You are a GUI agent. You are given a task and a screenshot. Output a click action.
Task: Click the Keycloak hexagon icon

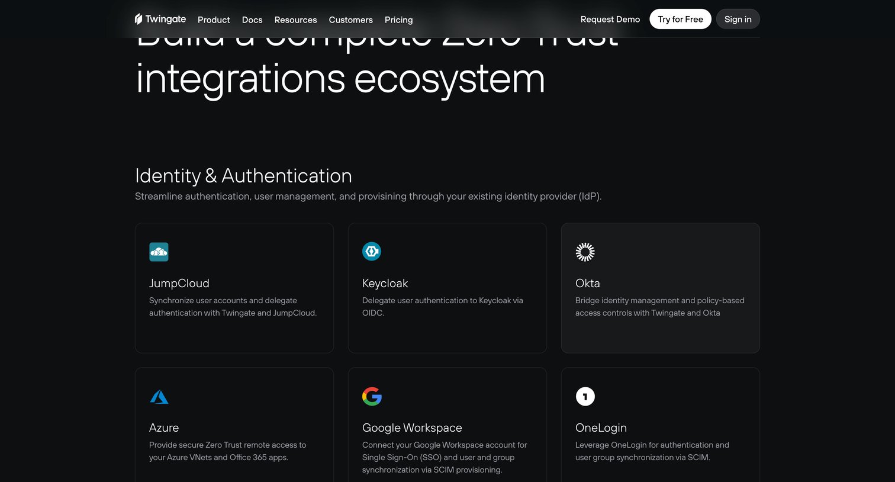(372, 252)
